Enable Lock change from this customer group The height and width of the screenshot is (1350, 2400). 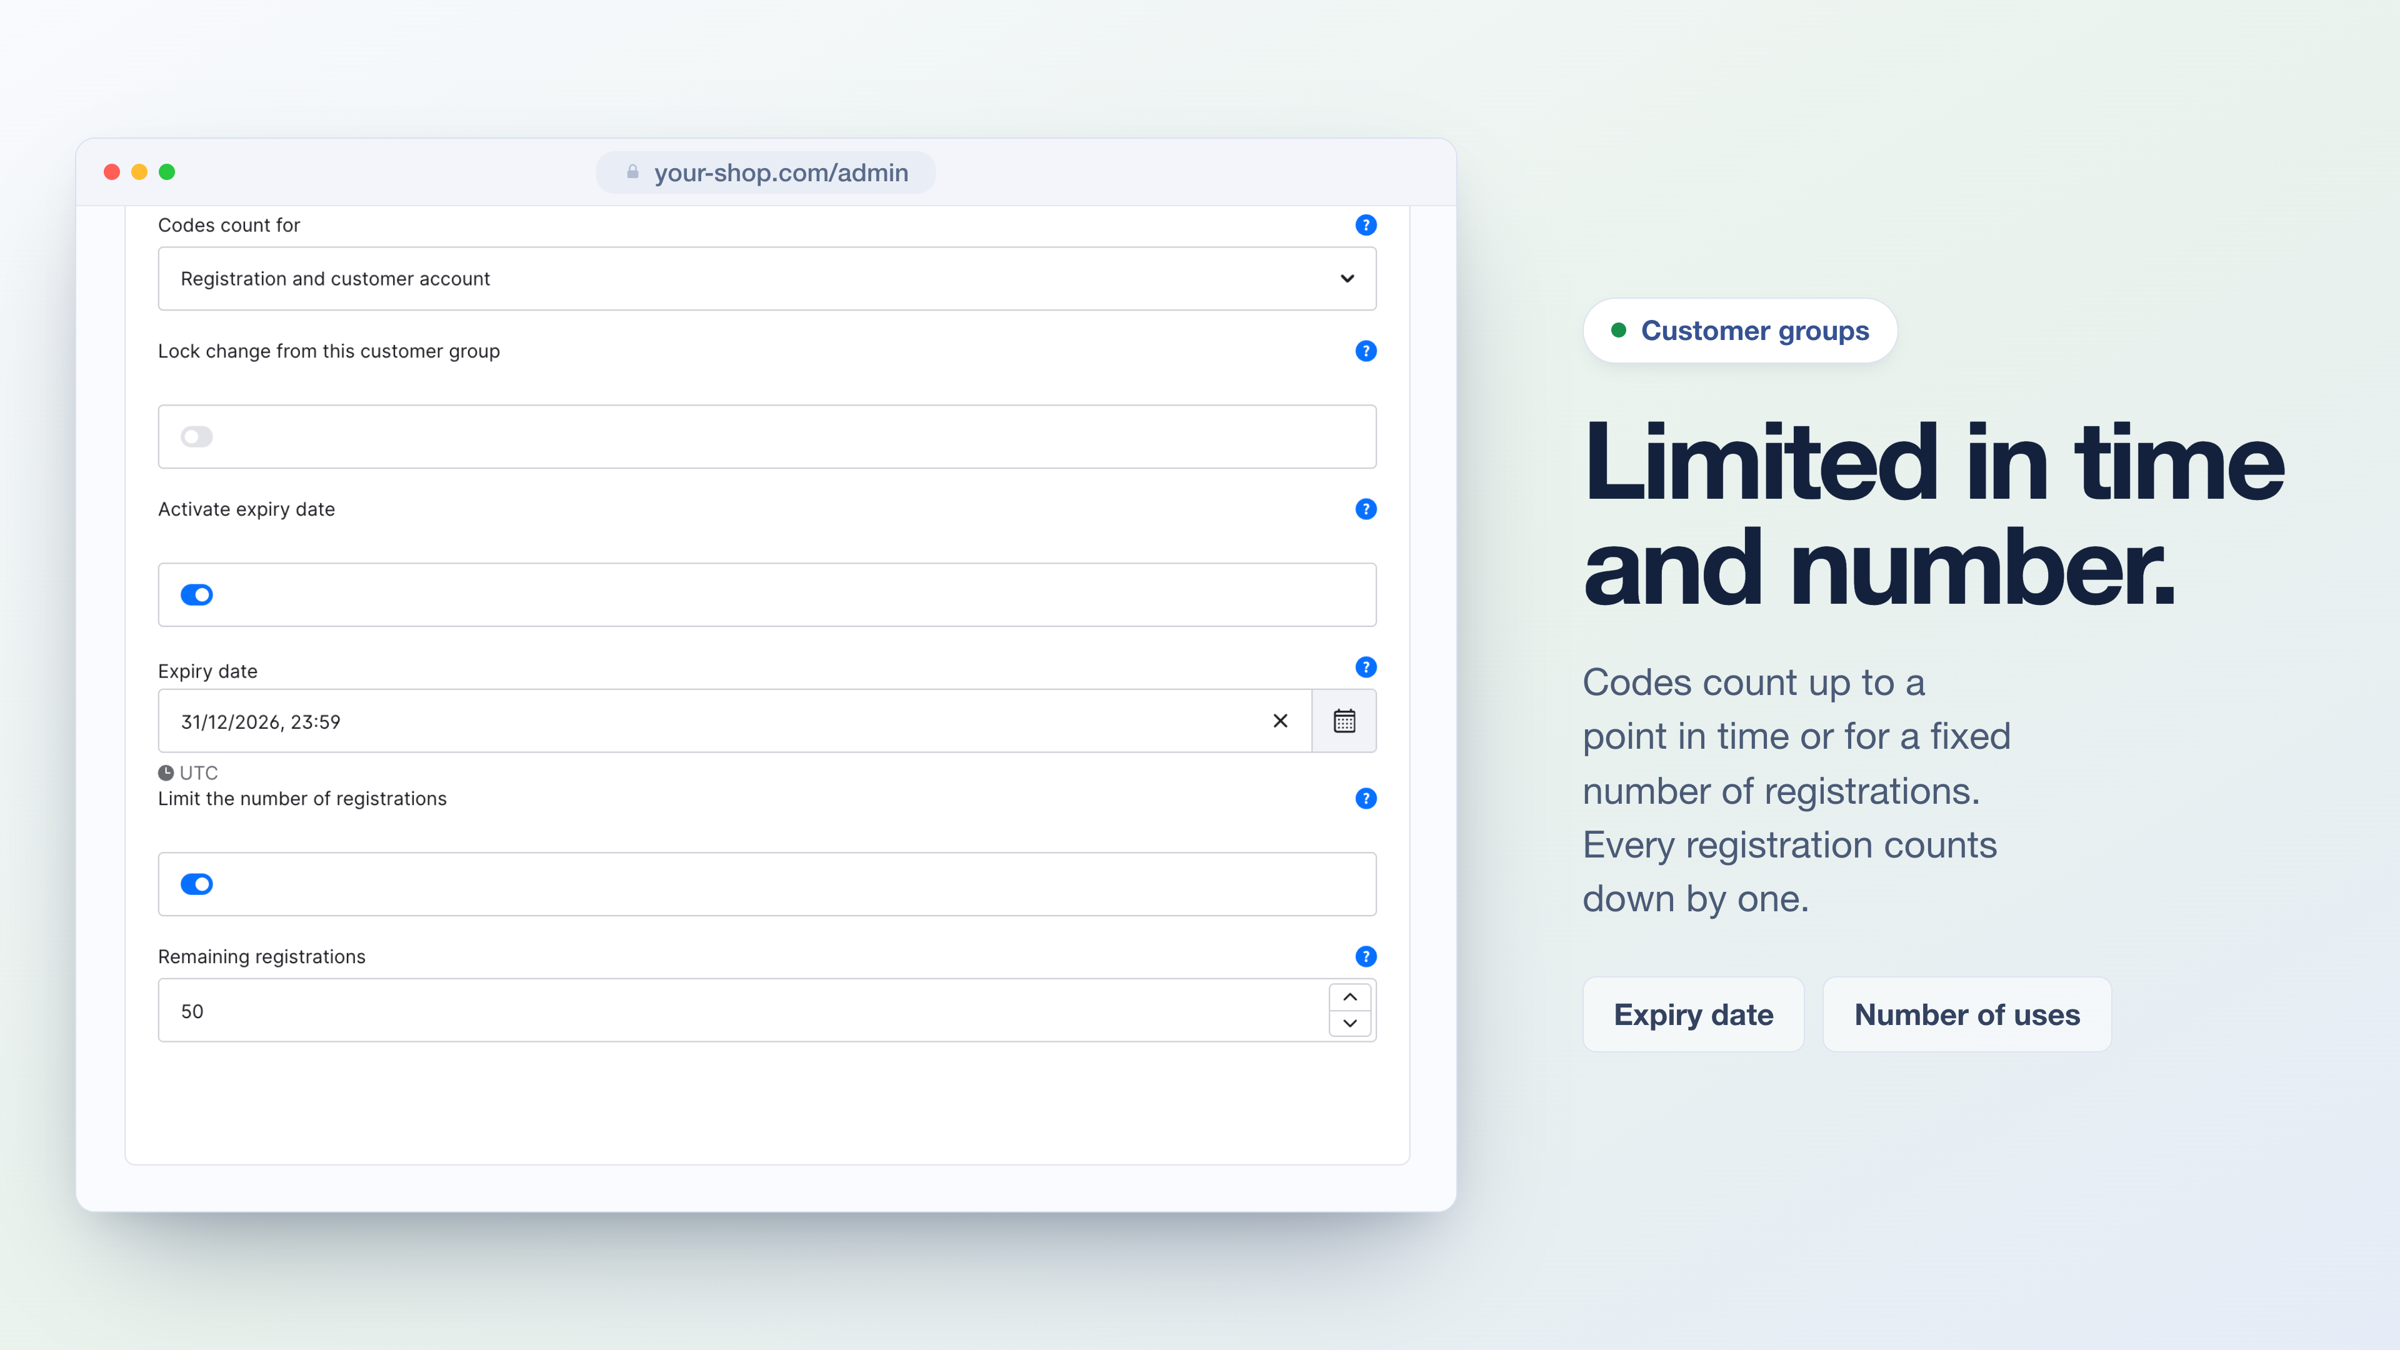click(197, 437)
